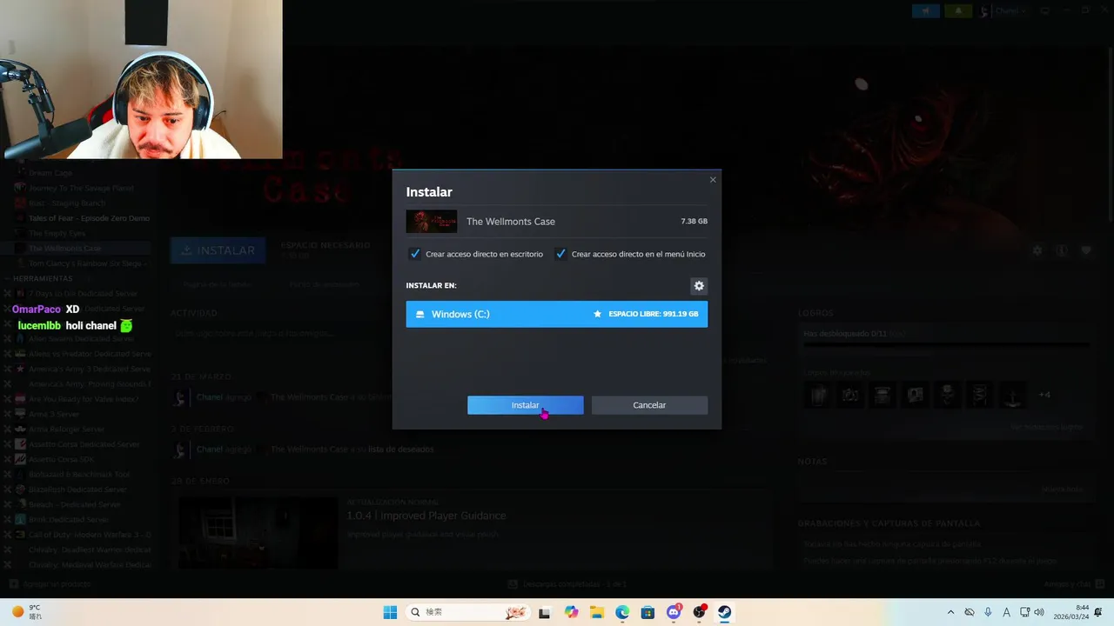Image resolution: width=1114 pixels, height=626 pixels.
Task: Open Microsoft Edge from the taskbar
Action: tap(622, 612)
